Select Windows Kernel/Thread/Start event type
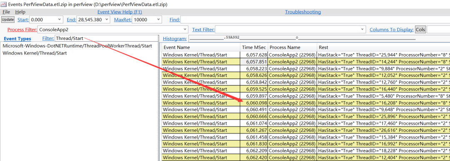The width and height of the screenshot is (450, 161). pyautogui.click(x=35, y=53)
